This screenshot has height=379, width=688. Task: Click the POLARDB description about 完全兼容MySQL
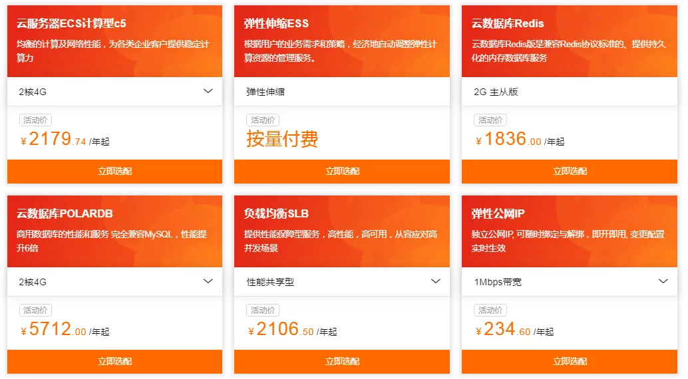click(x=112, y=241)
